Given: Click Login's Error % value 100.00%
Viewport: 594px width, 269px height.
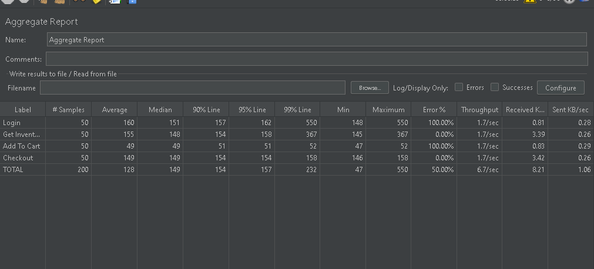Looking at the screenshot, I should pyautogui.click(x=441, y=122).
